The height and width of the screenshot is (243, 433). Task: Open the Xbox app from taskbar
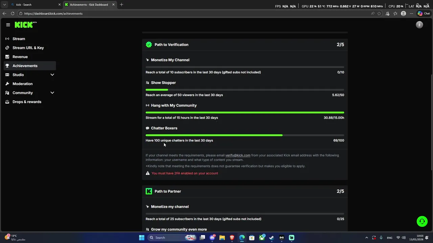(262, 238)
